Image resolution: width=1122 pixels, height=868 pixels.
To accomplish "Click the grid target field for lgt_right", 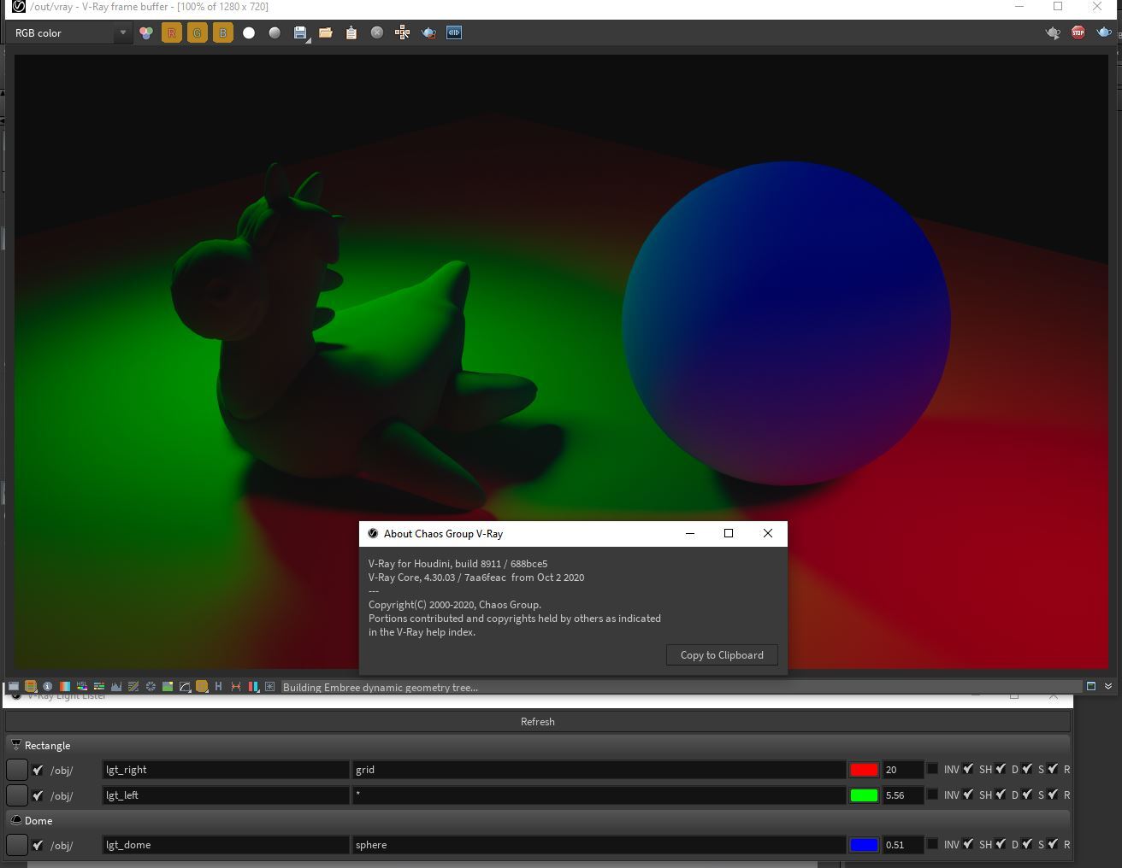I will [x=599, y=770].
